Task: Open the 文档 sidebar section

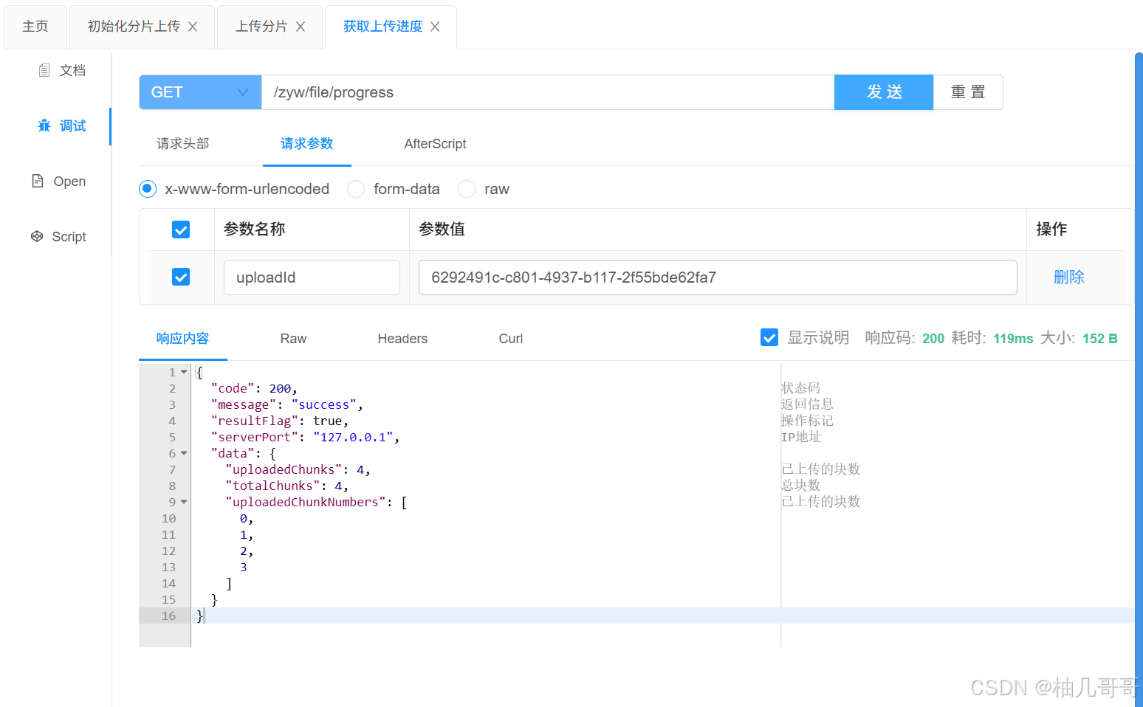Action: (x=62, y=70)
